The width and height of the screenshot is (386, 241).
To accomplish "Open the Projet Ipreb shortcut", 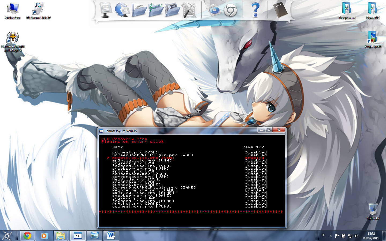I will click(x=373, y=39).
